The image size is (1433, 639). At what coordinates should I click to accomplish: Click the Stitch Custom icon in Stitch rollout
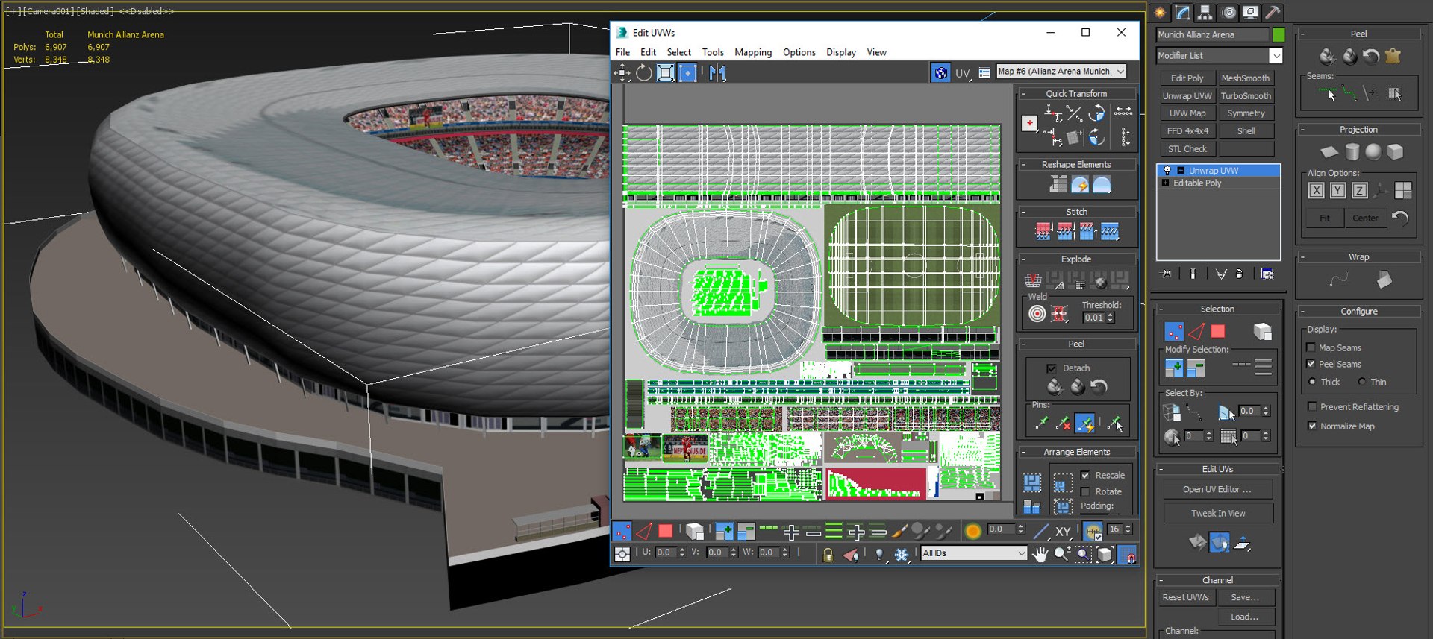1110,232
